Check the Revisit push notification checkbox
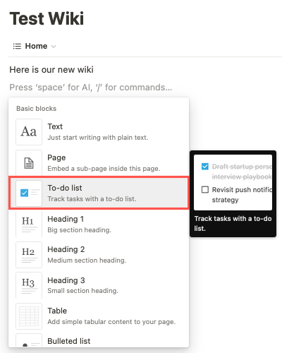Viewport: 282px width, 353px height. click(205, 189)
